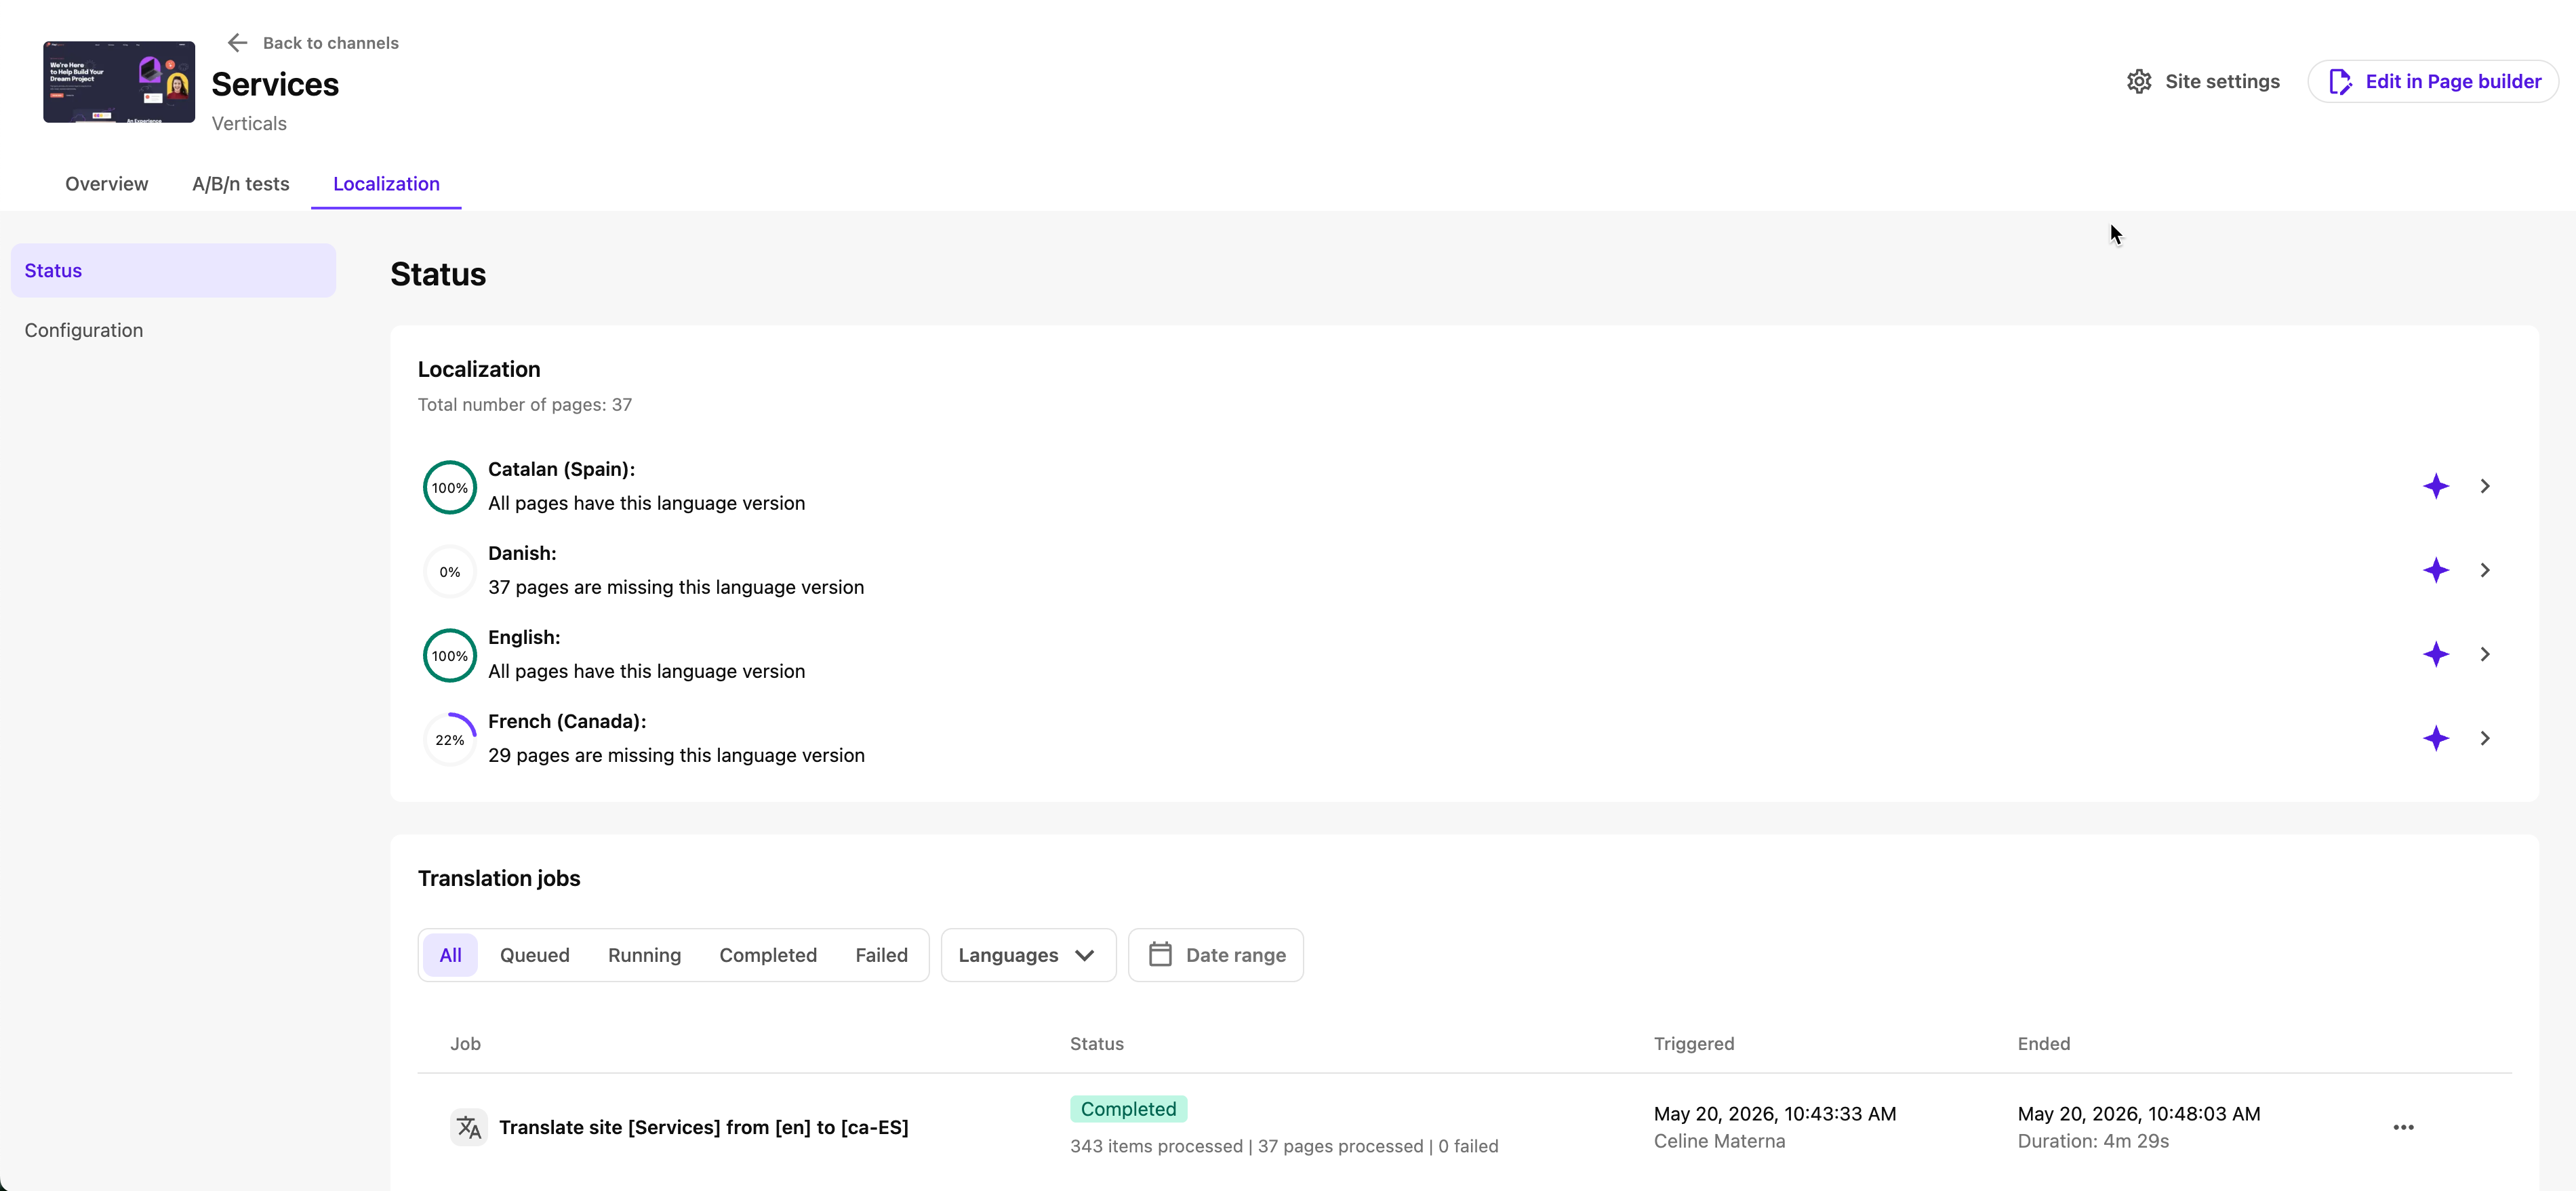Viewport: 2576px width, 1191px height.
Task: Filter translation jobs by Completed
Action: [768, 955]
